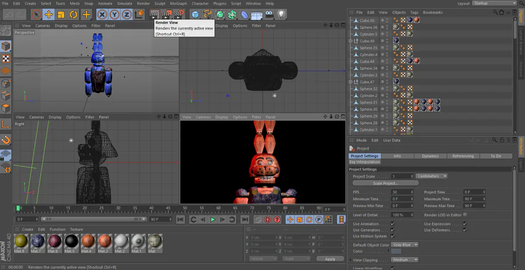Toggle the Y axis lock
The width and height of the screenshot is (525, 270).
(114, 15)
